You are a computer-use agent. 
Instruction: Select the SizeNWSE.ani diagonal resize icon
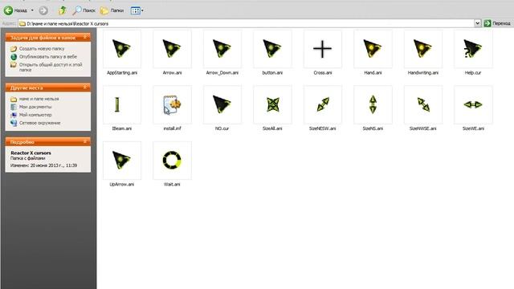[x=423, y=105]
